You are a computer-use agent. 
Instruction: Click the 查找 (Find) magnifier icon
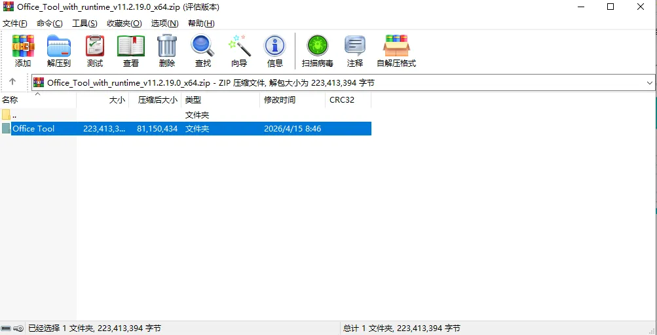tap(203, 46)
